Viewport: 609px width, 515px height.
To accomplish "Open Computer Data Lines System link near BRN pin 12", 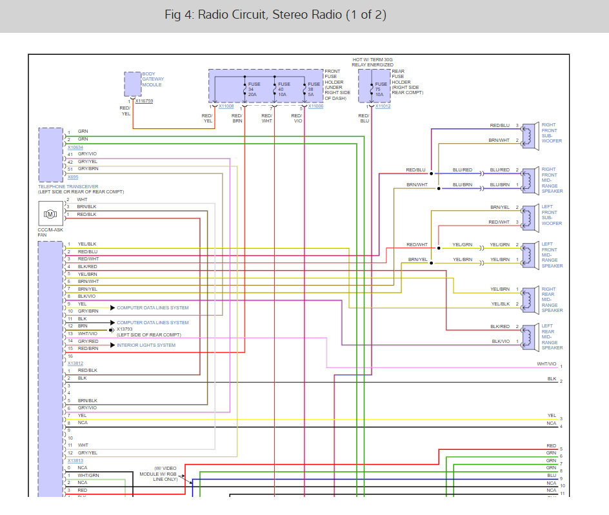I will point(153,322).
